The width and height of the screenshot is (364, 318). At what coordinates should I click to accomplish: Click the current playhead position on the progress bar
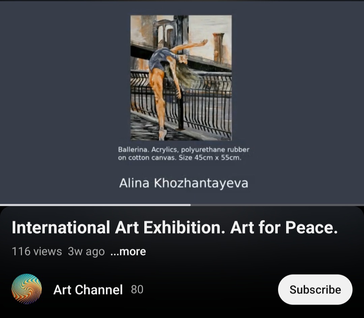tap(190, 205)
